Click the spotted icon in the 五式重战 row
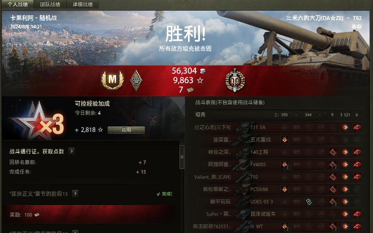Screen dimensions: 373x233 (x=285, y=140)
